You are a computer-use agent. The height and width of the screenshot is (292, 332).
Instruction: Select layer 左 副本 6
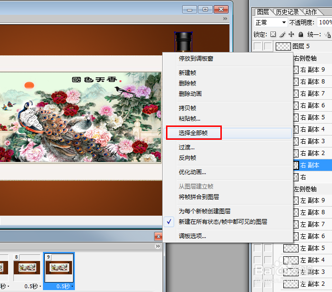(x=312, y=236)
